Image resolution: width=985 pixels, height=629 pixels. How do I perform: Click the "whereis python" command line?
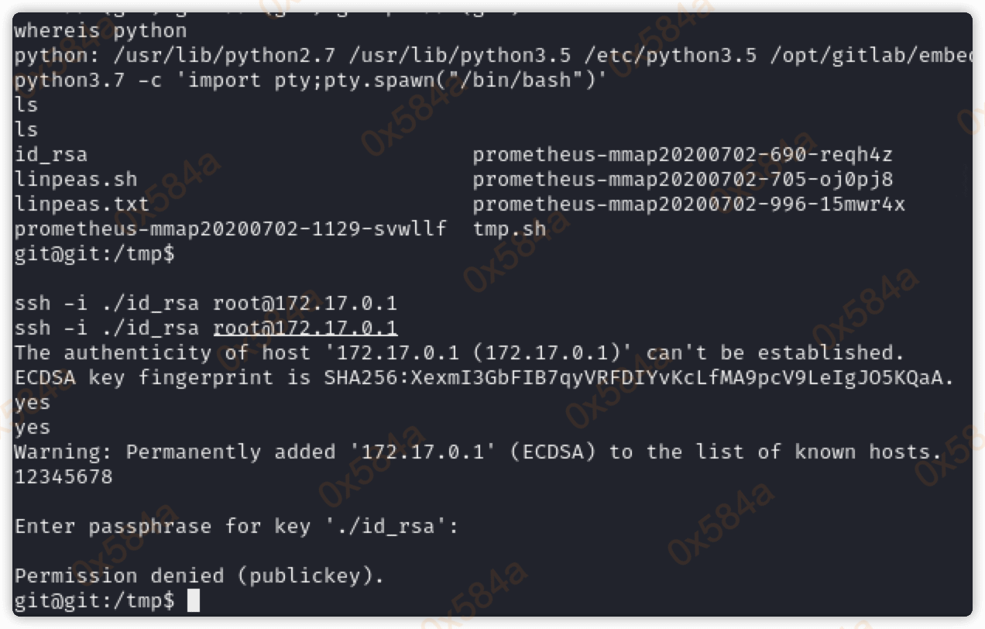click(x=101, y=32)
